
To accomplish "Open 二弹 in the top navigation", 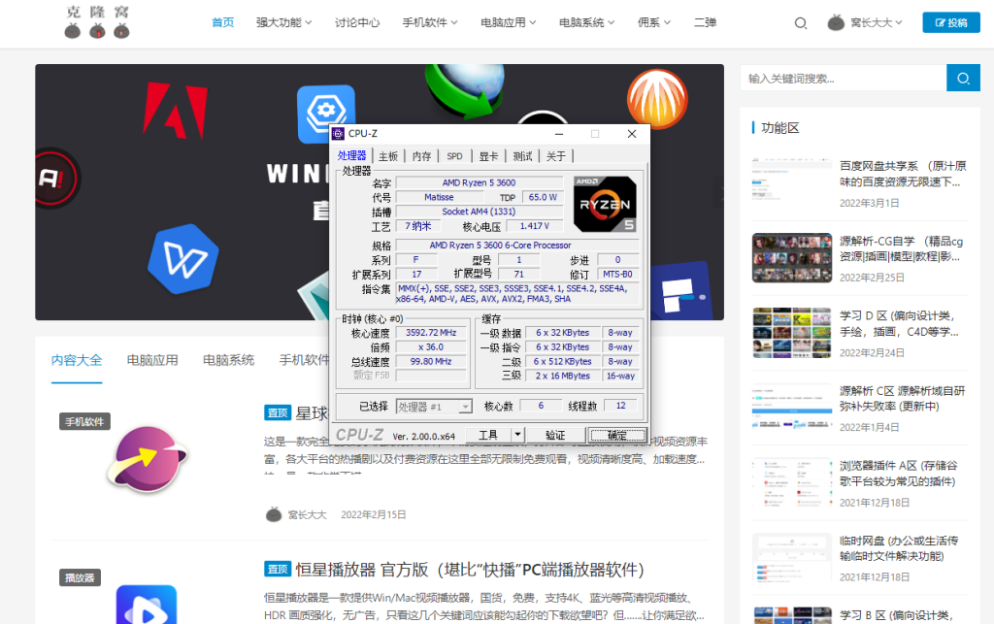I will (705, 22).
